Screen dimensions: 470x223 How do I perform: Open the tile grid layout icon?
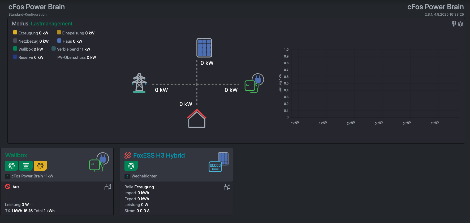point(454,24)
